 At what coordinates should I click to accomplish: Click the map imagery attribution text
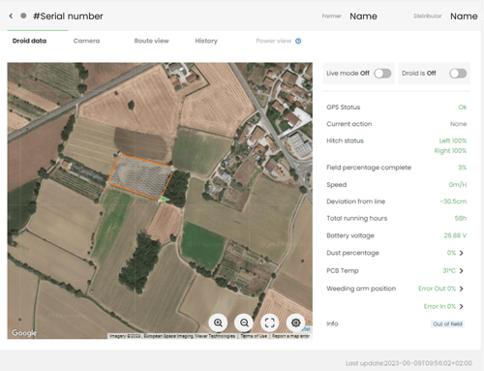[x=172, y=336]
